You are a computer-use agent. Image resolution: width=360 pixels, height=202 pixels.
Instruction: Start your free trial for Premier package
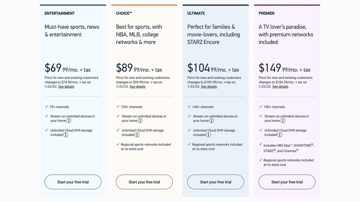(287, 182)
